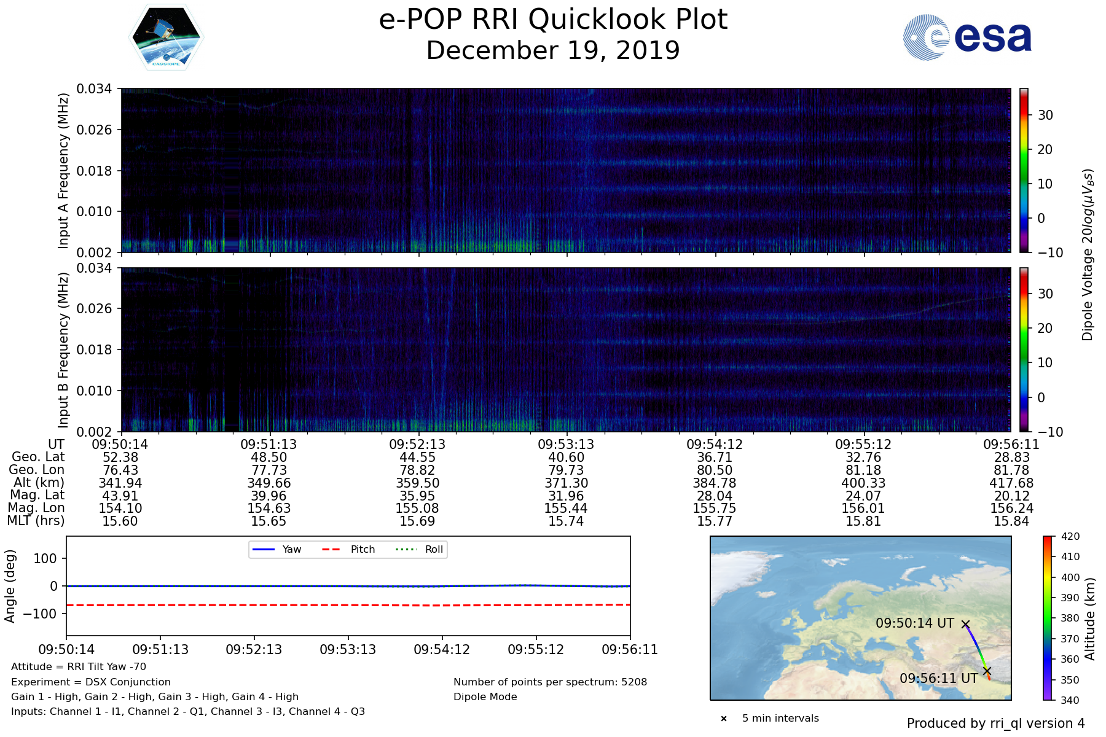Image resolution: width=1106 pixels, height=737 pixels.
Task: Click the X marker at 09:50:14 UT on map
Action: (x=965, y=624)
